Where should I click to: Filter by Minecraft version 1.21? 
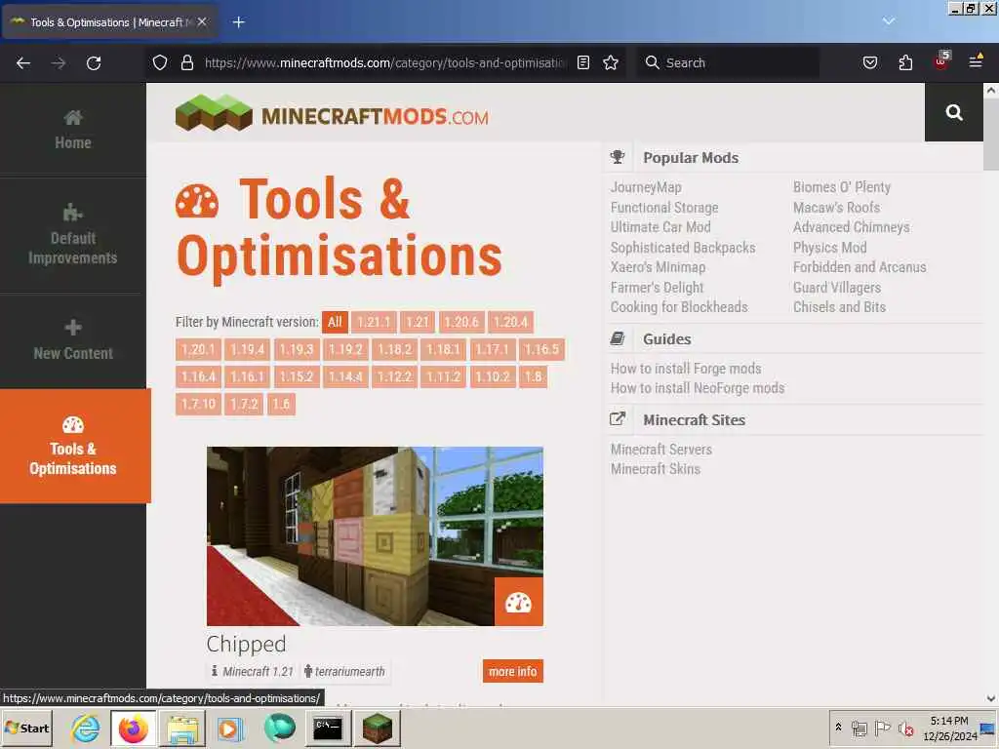tap(418, 322)
